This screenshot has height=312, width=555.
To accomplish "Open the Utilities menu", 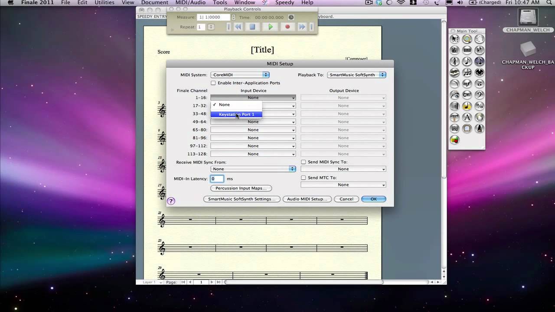I will coord(104,3).
